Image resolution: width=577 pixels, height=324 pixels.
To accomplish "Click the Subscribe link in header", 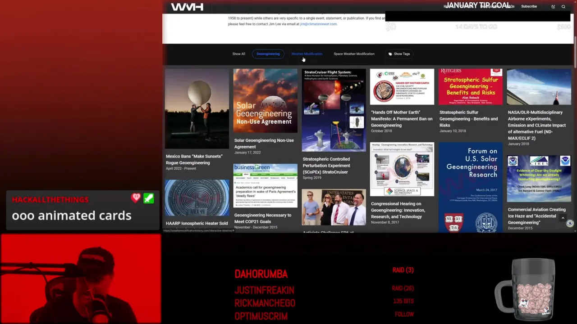I will pyautogui.click(x=529, y=7).
